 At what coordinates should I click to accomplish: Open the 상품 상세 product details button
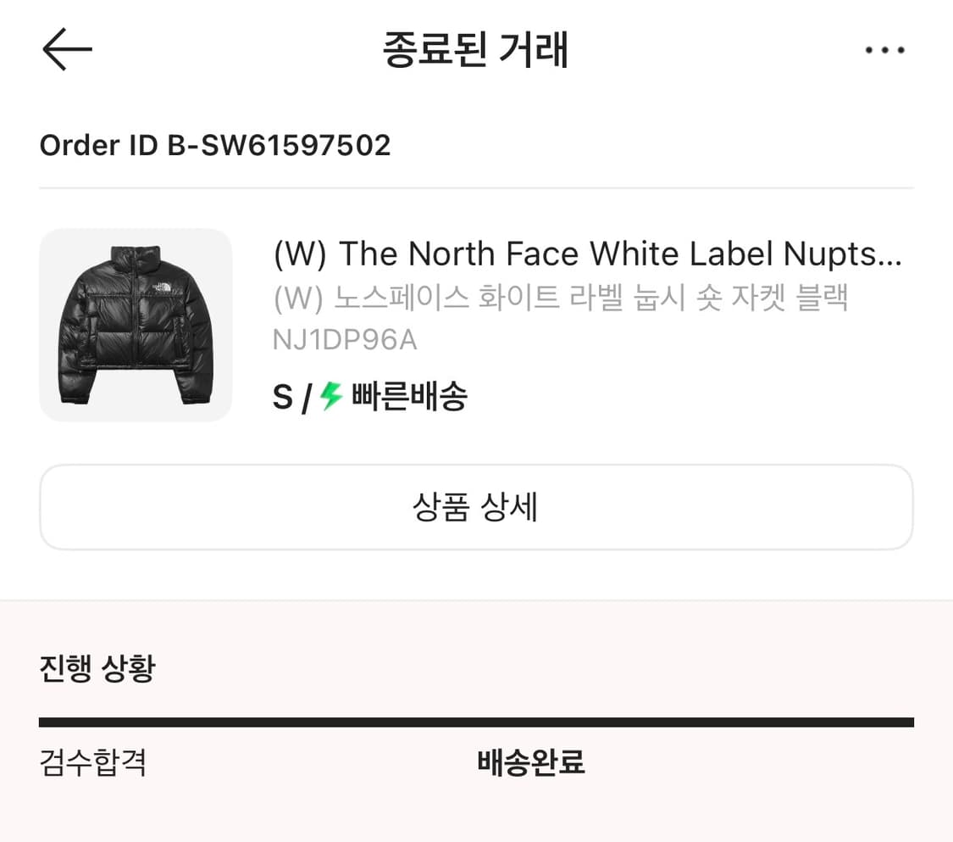click(x=476, y=507)
